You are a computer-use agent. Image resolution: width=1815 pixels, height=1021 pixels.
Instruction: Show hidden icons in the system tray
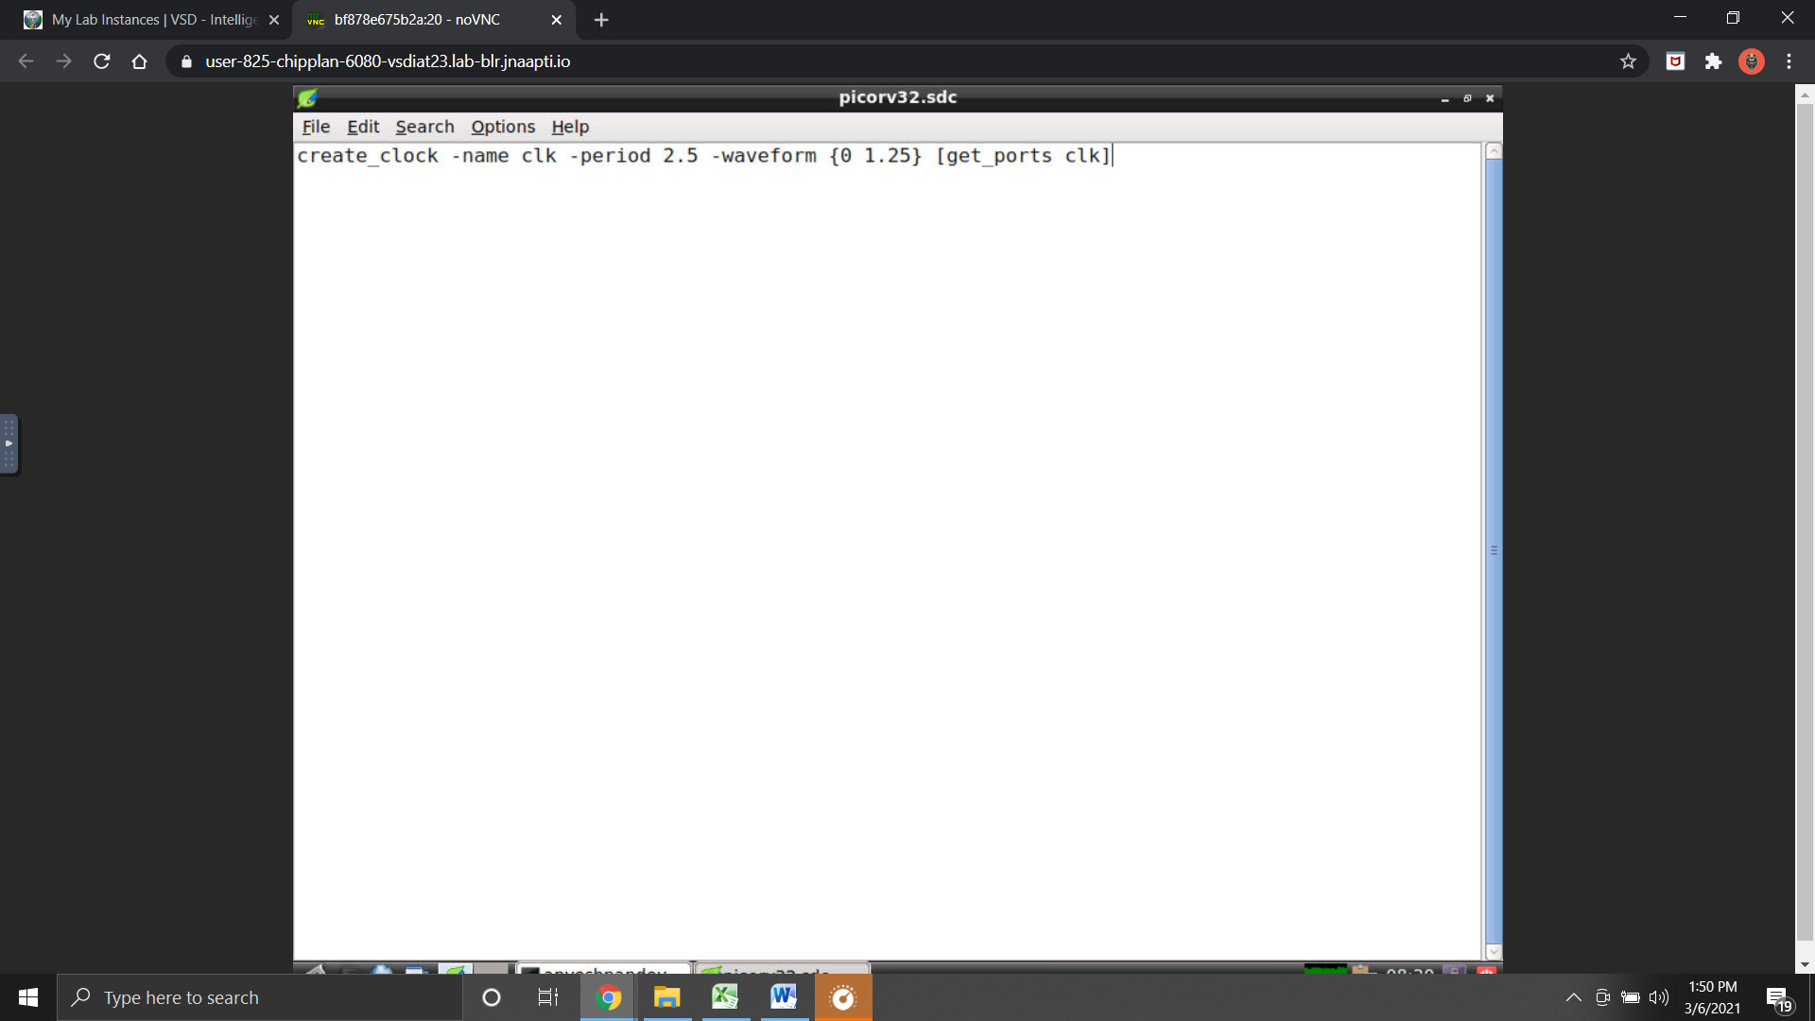click(x=1574, y=996)
